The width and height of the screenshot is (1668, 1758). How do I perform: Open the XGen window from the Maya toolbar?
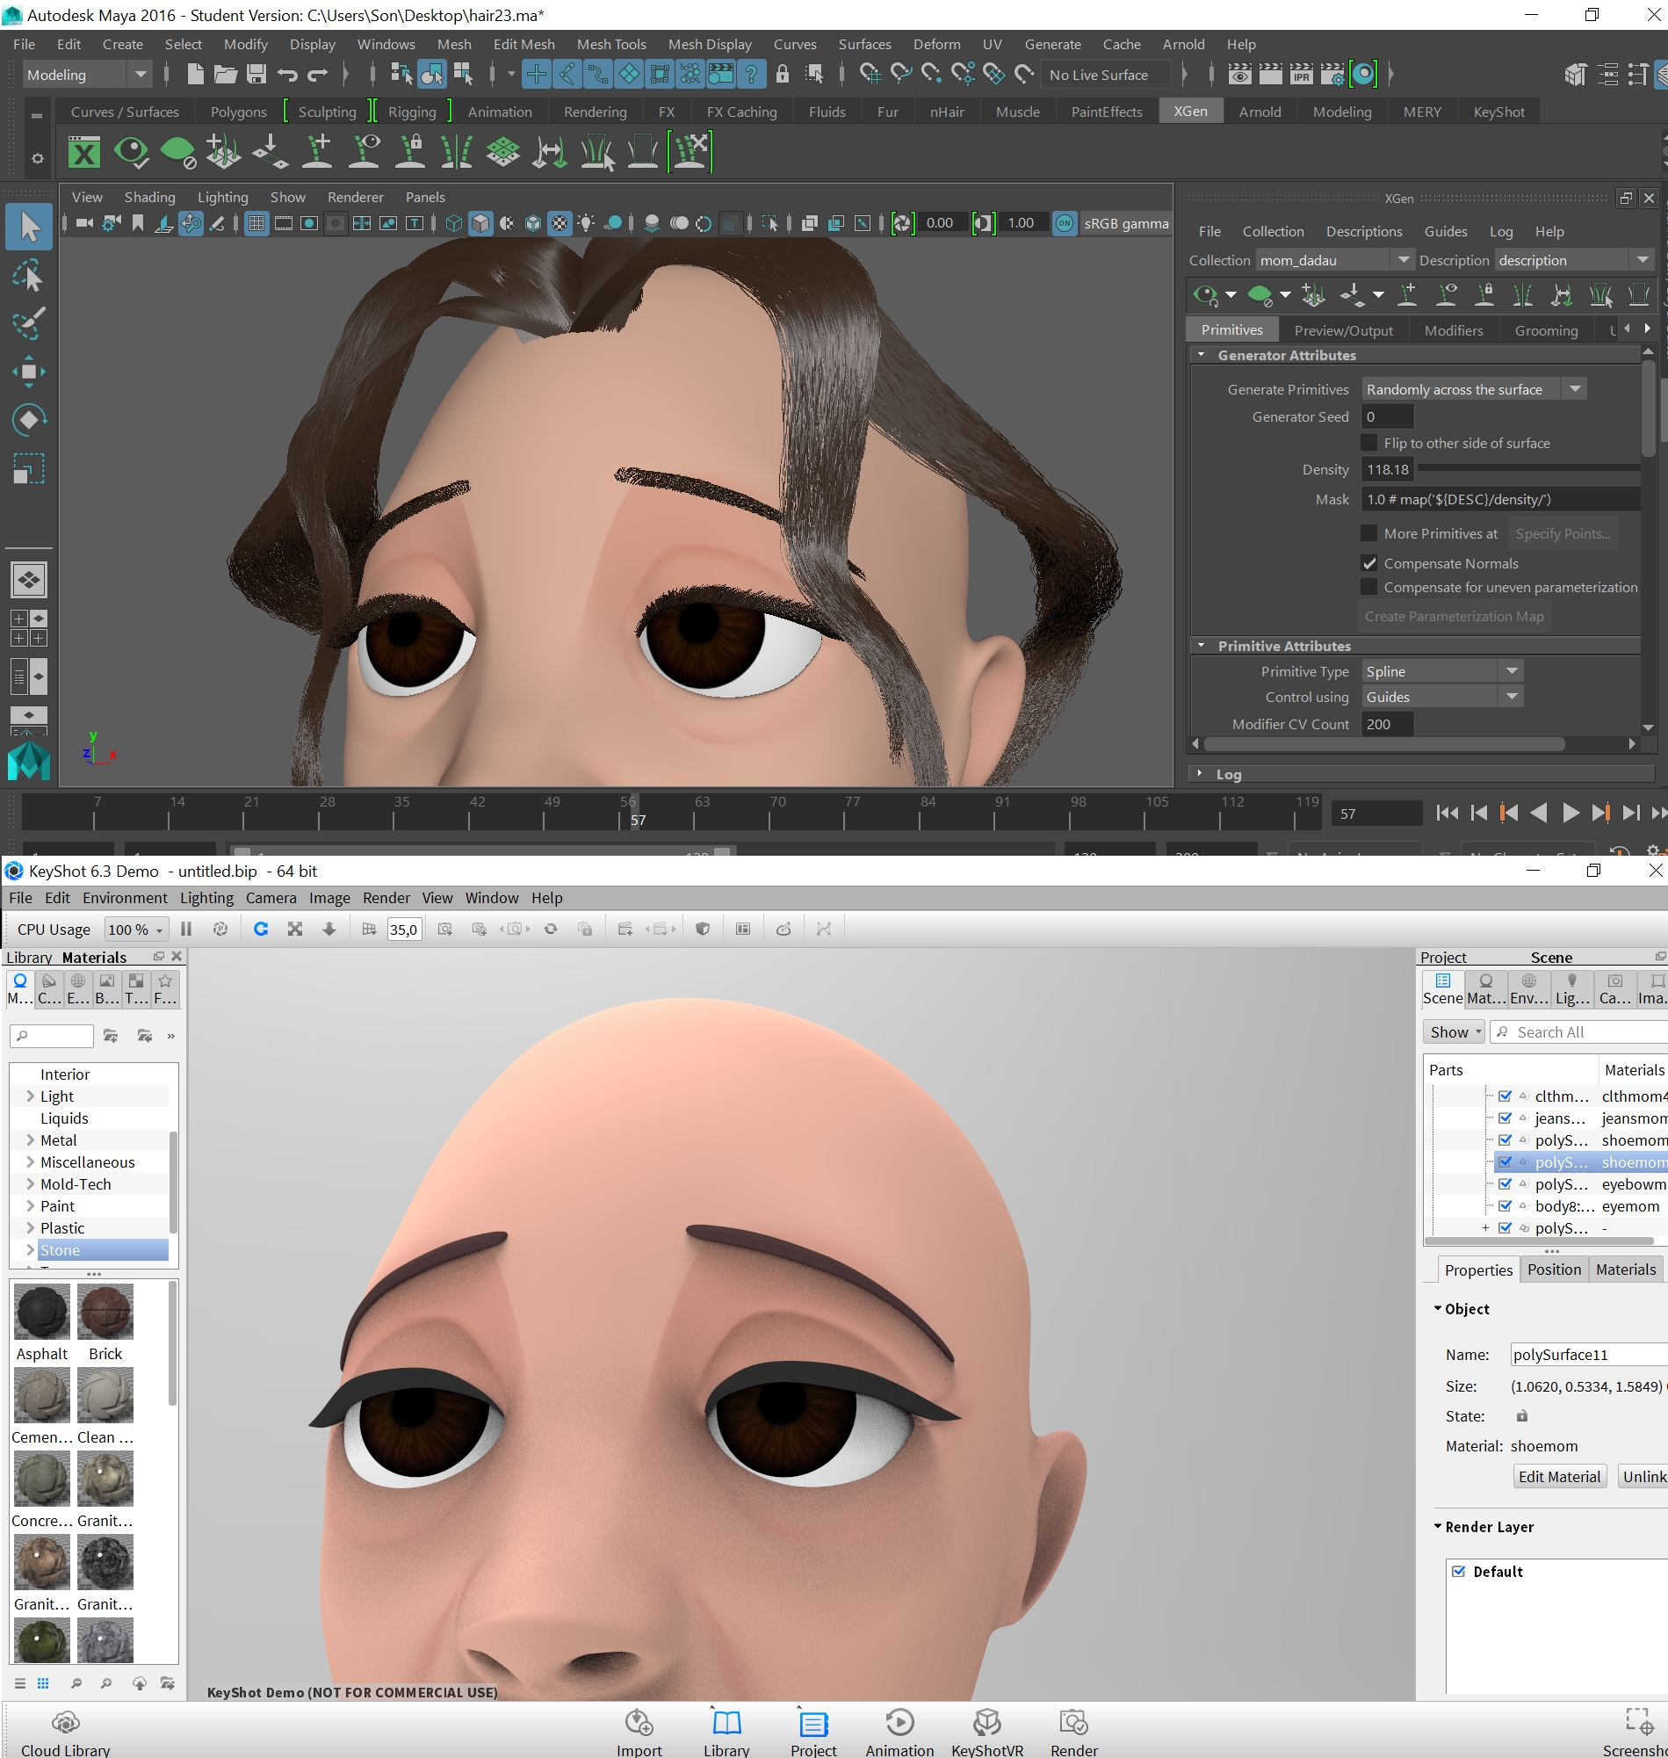(x=84, y=151)
